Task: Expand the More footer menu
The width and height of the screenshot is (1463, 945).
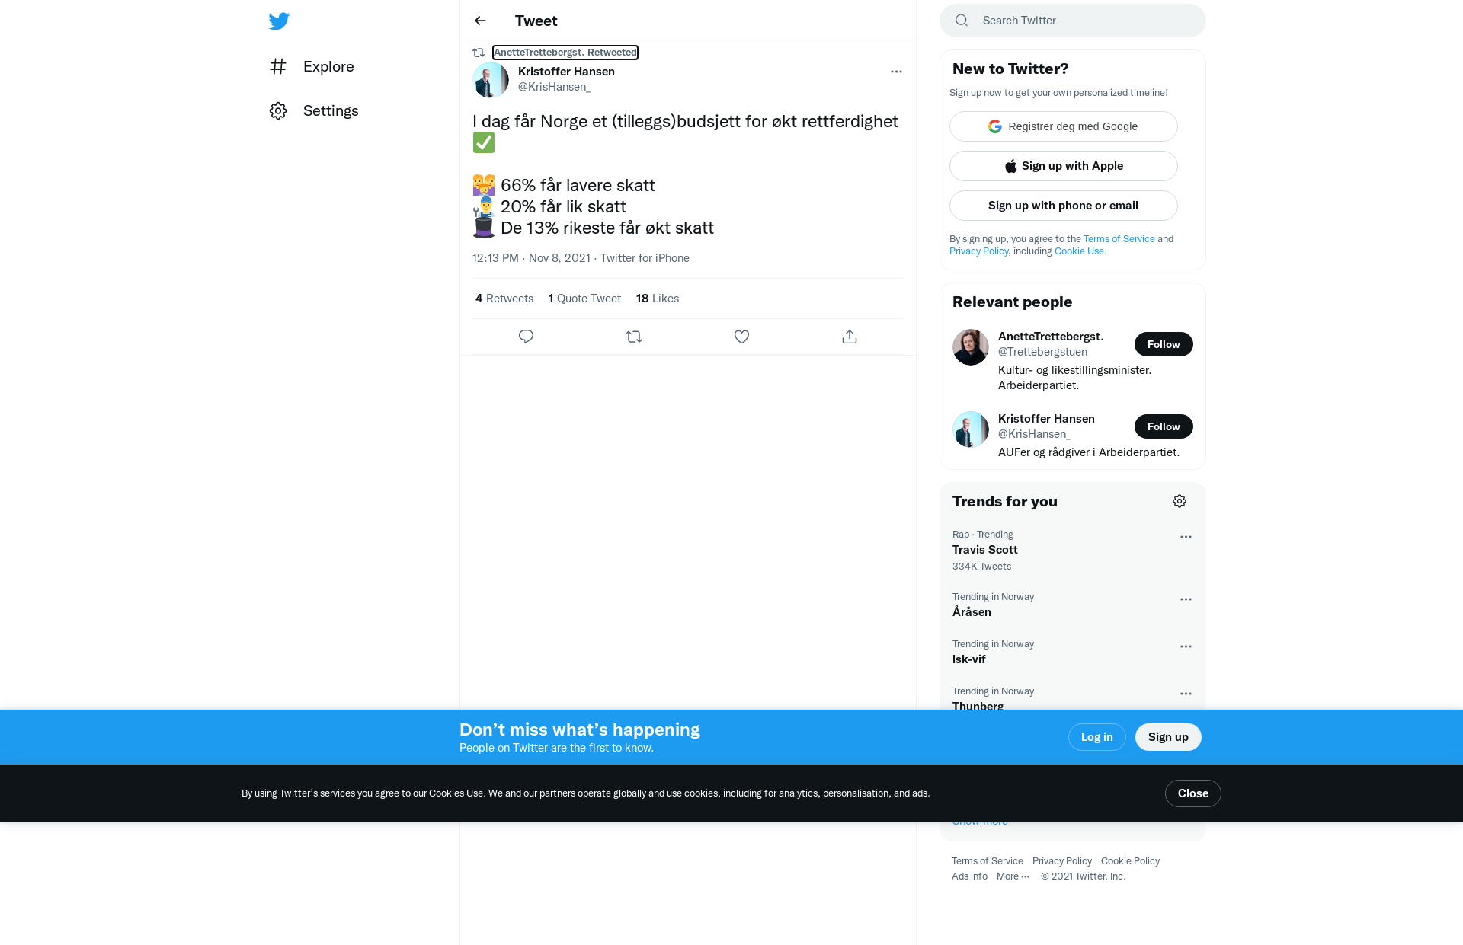Action: click(x=1013, y=876)
